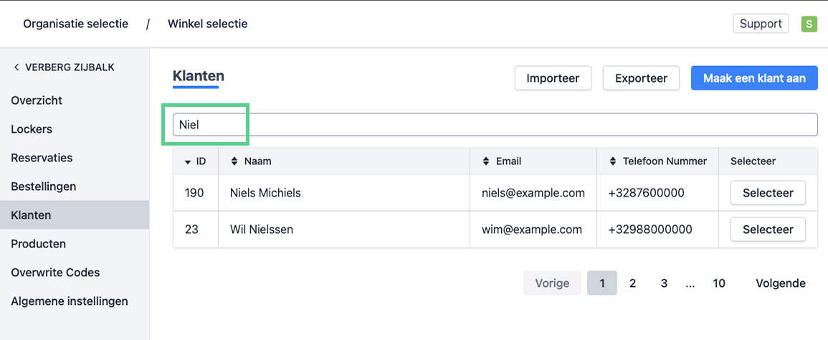The height and width of the screenshot is (340, 828).
Task: Sort table by ID column arrow
Action: click(188, 161)
